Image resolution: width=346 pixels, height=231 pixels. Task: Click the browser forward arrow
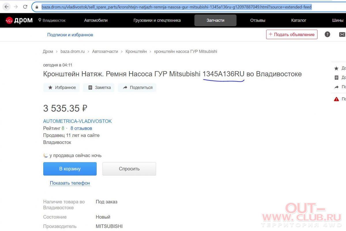pos(16,7)
